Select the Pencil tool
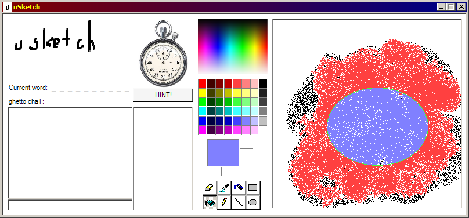This screenshot has width=469, height=218. pyautogui.click(x=224, y=202)
